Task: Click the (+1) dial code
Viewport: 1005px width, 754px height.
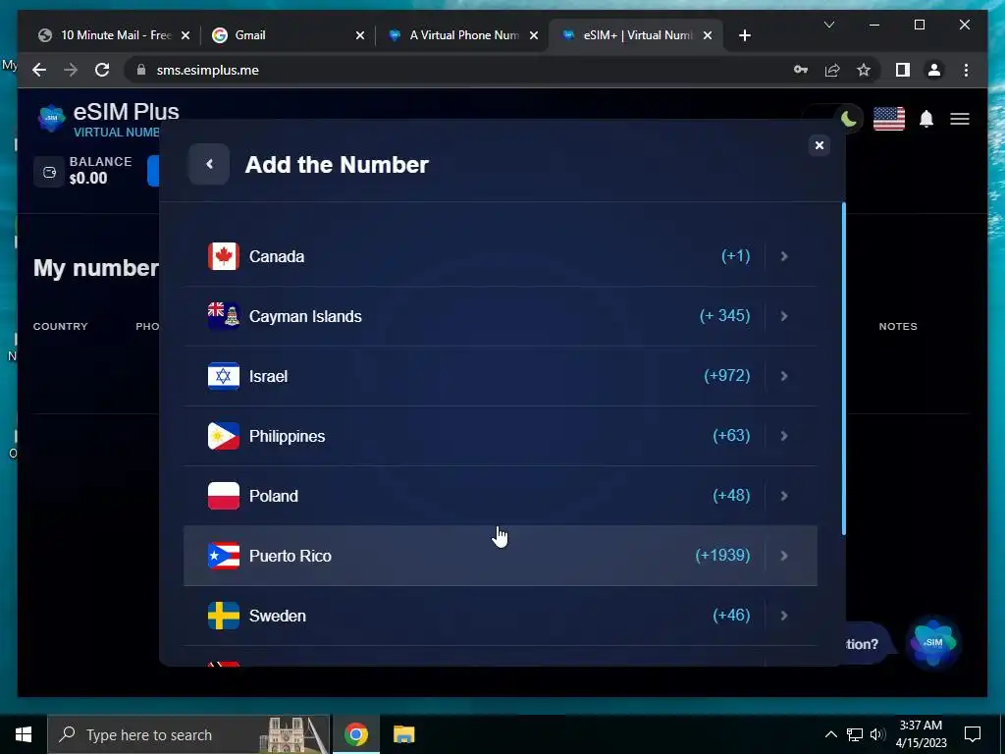Action: pyautogui.click(x=736, y=256)
